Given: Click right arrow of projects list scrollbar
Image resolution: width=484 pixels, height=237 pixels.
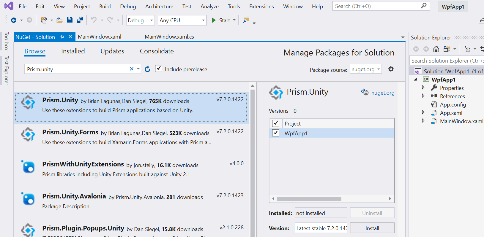Looking at the screenshot, I should 390,198.
